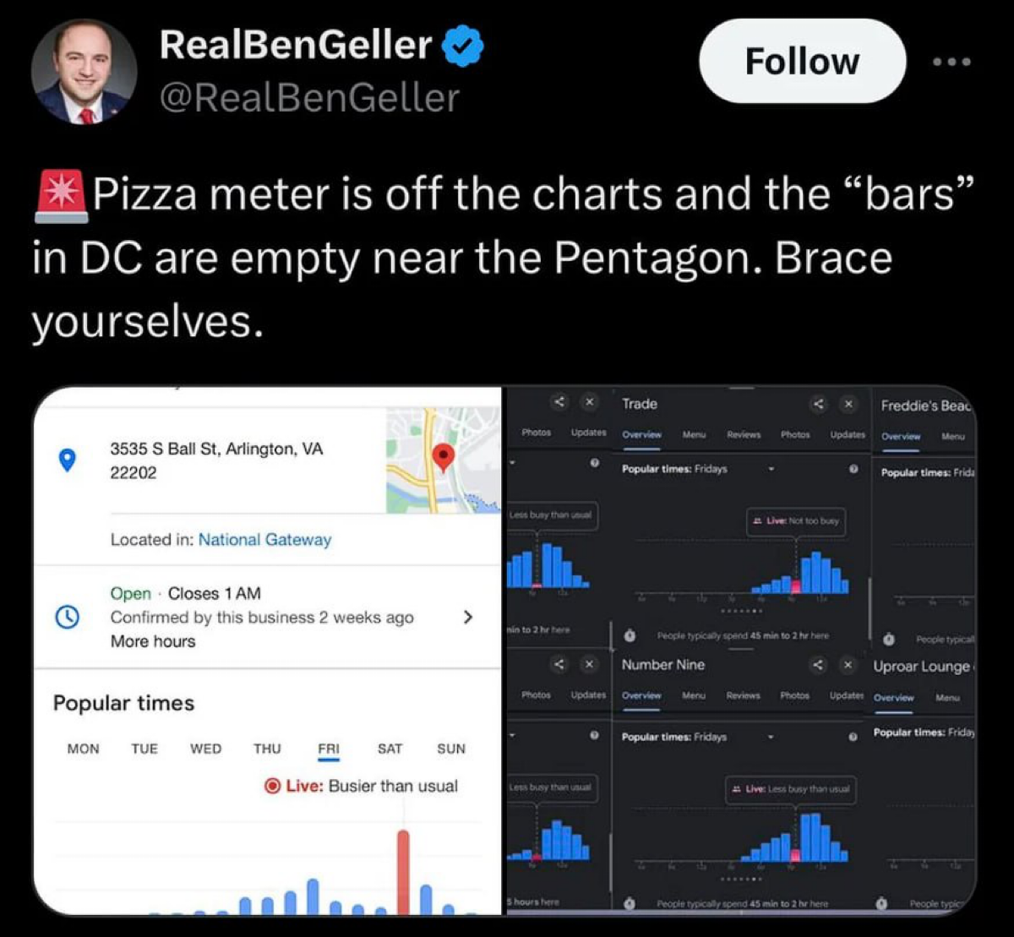Image resolution: width=1014 pixels, height=937 pixels.
Task: Select SAT in Popular times
Action: pos(390,749)
